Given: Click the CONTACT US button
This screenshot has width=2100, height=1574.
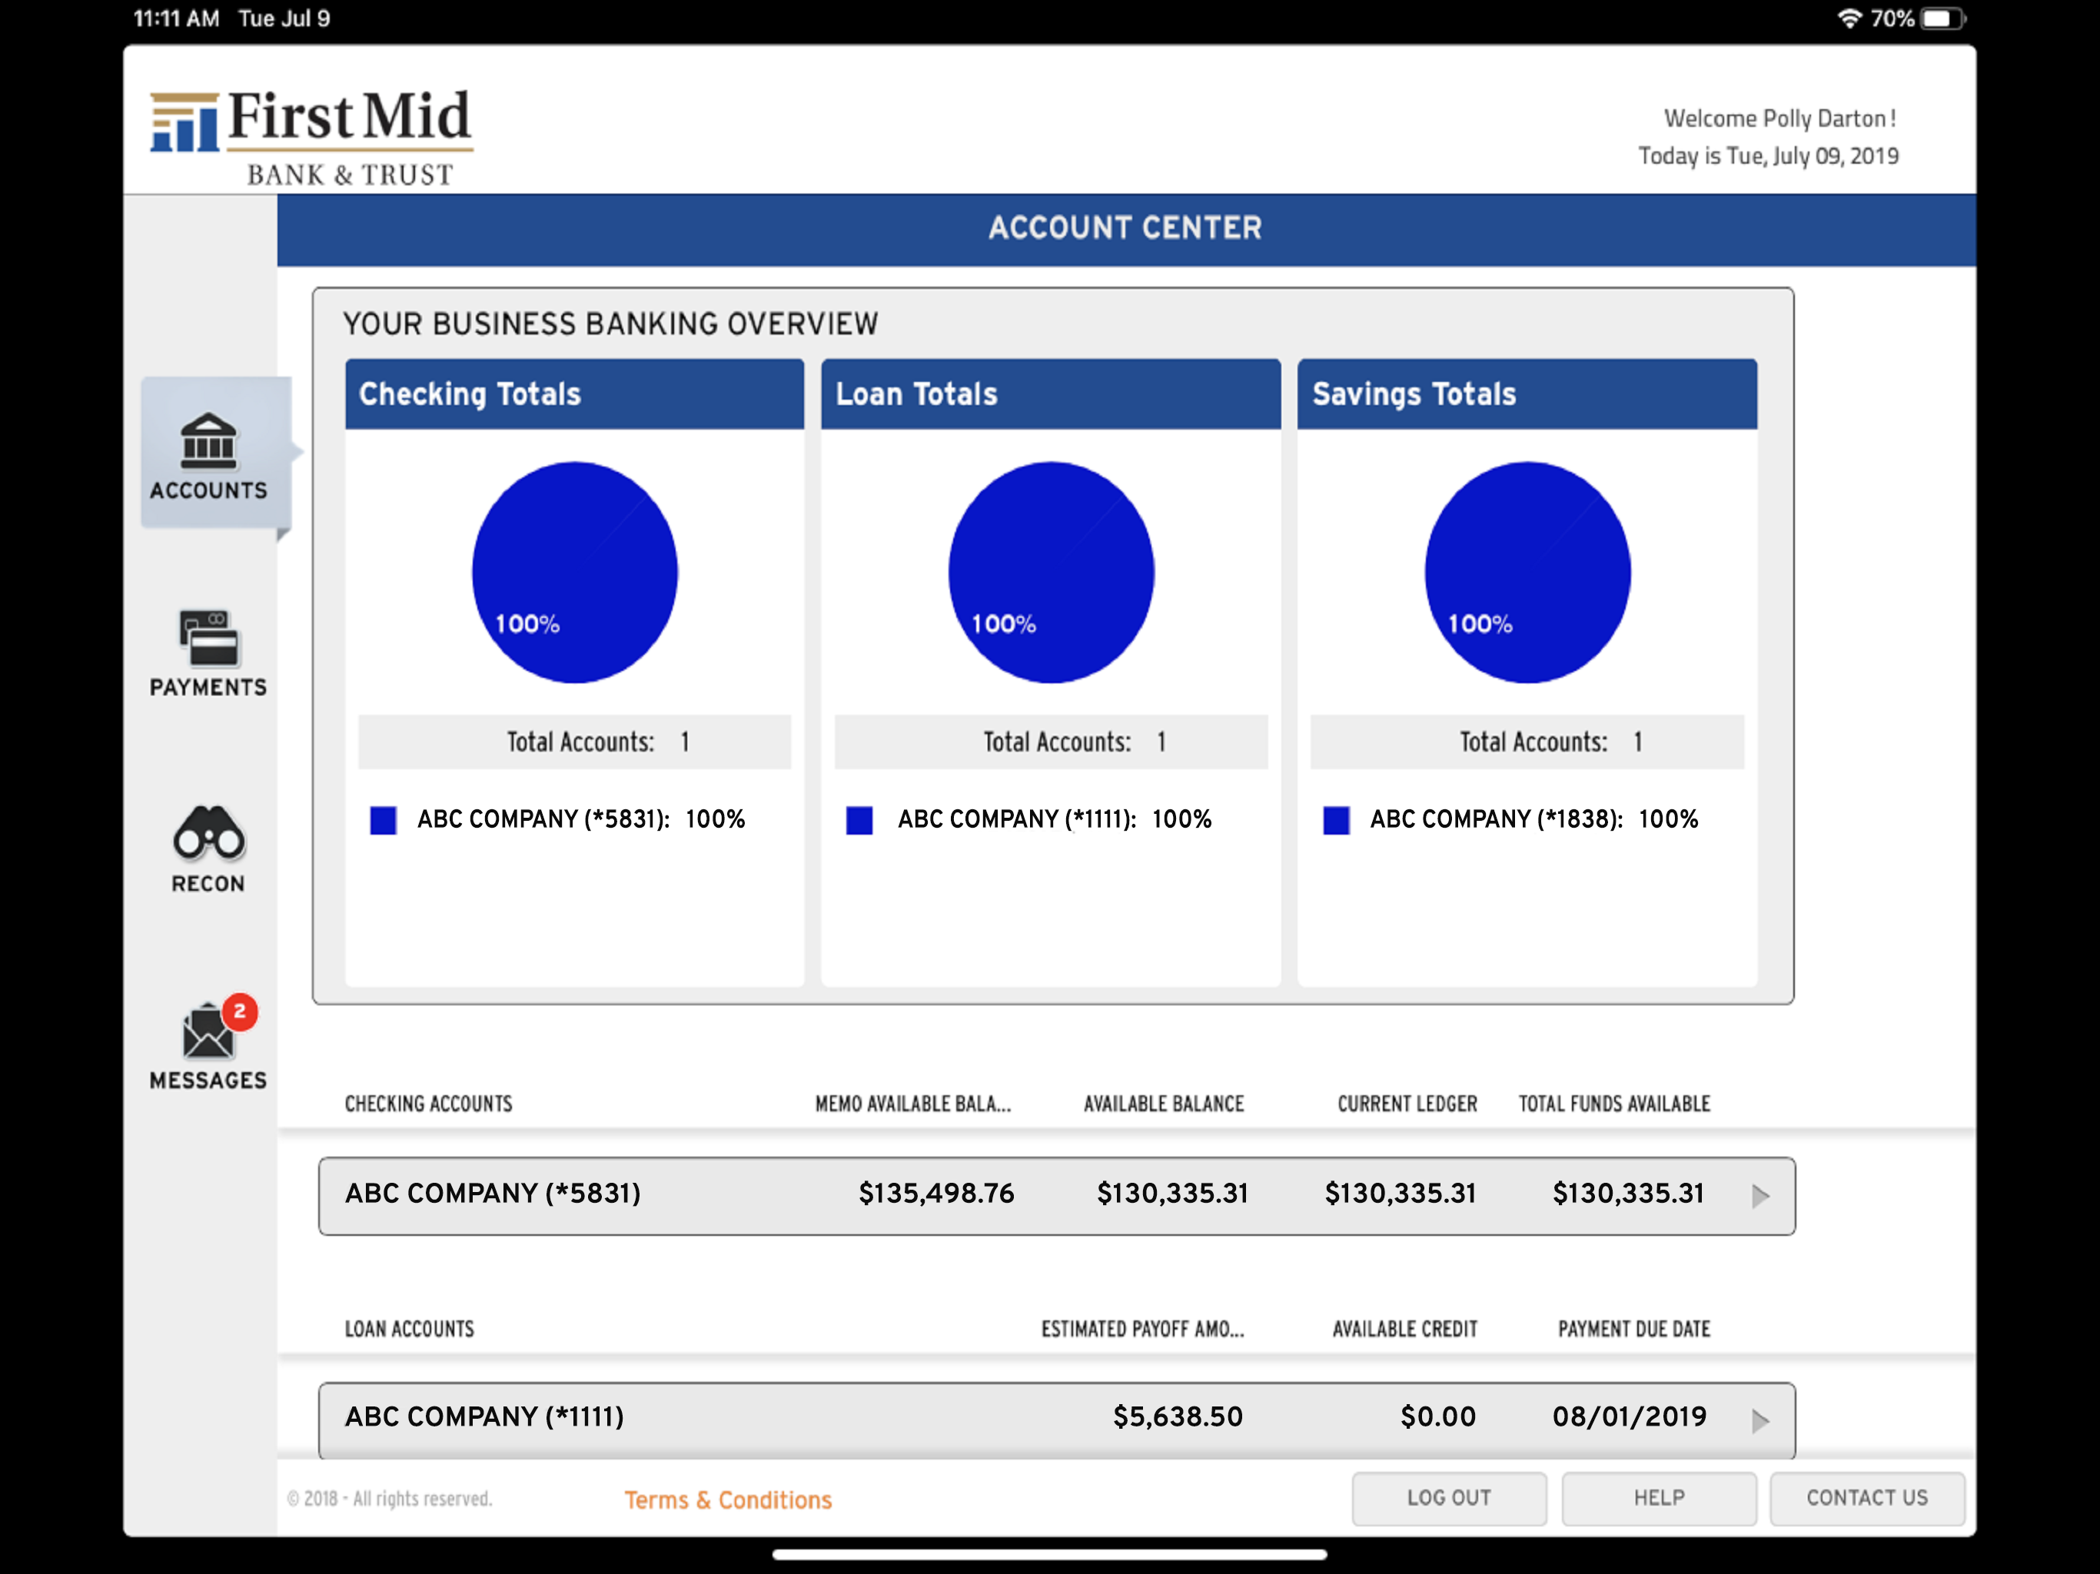Looking at the screenshot, I should (1866, 1498).
